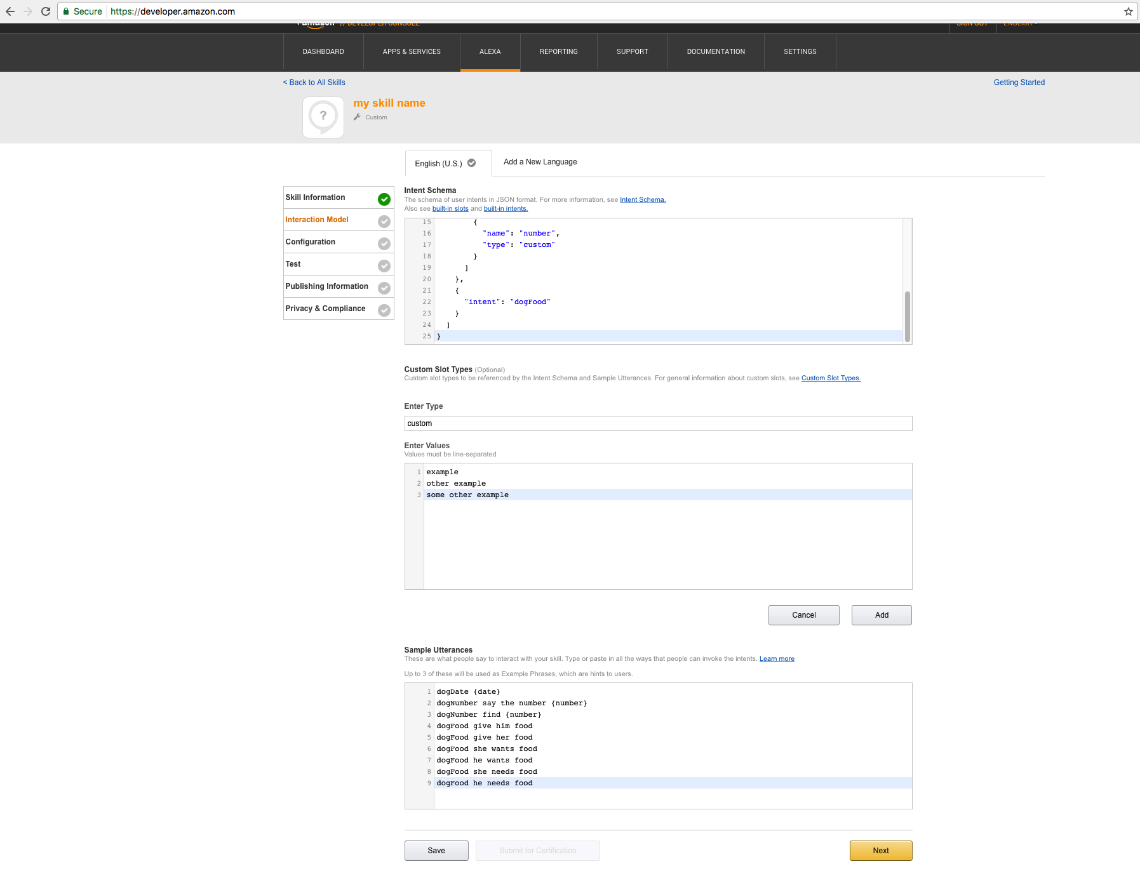Click the gray checkmark beside Interaction Model
Screen dimensions: 1140x871
[384, 221]
